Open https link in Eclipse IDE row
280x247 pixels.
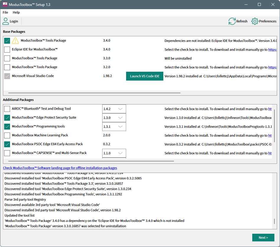pyautogui.click(x=273, y=50)
